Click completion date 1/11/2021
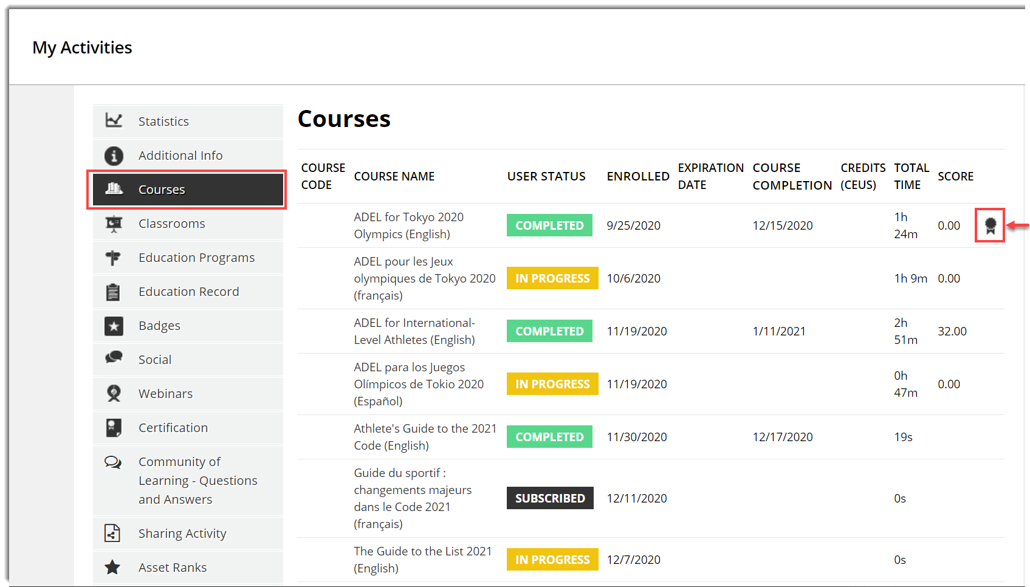 pyautogui.click(x=779, y=331)
